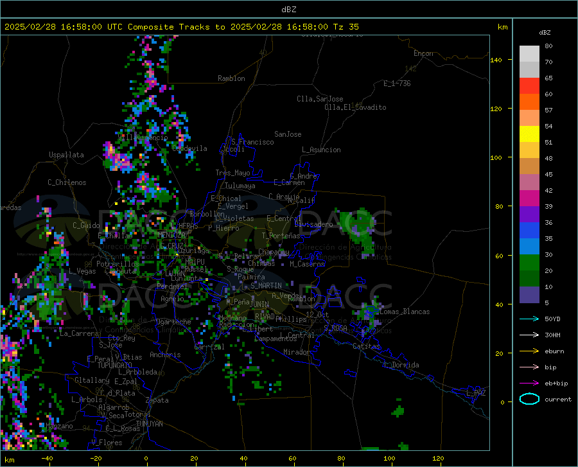Click the 65 dBZ red color swatch
This screenshot has height=467, width=578.
coord(529,85)
